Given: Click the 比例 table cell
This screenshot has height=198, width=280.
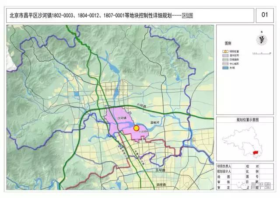Looking at the screenshot, I should pos(252,171).
